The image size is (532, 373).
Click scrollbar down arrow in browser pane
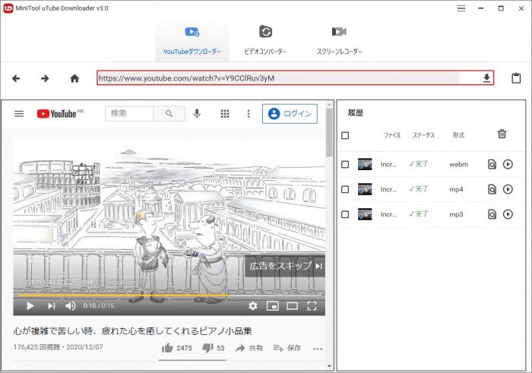click(x=329, y=366)
